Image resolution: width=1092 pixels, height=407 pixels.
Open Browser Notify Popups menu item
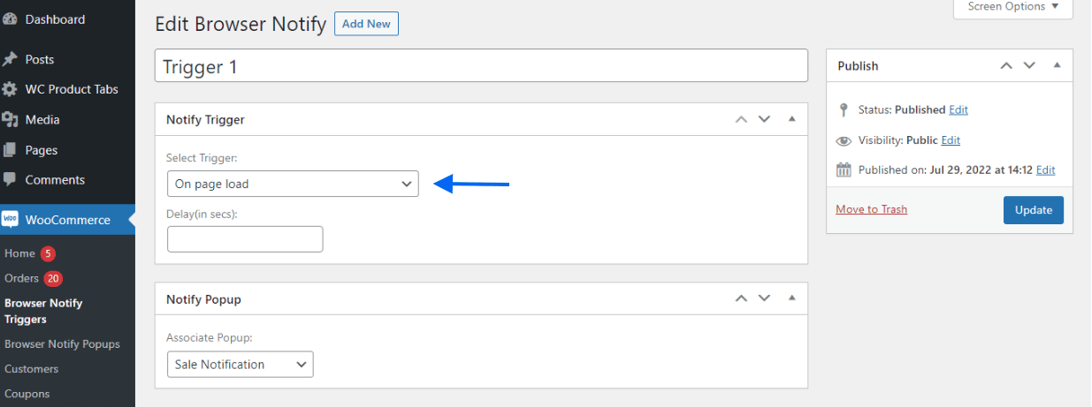(62, 344)
